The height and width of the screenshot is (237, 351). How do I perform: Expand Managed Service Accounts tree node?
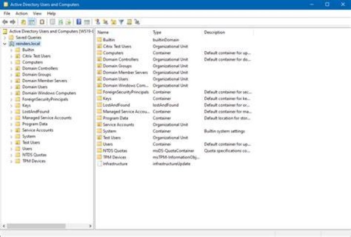[x=11, y=118]
